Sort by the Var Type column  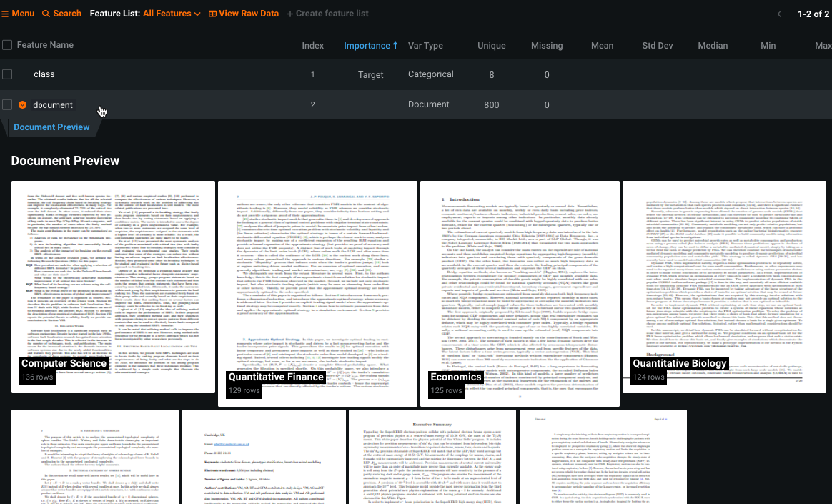pos(425,45)
